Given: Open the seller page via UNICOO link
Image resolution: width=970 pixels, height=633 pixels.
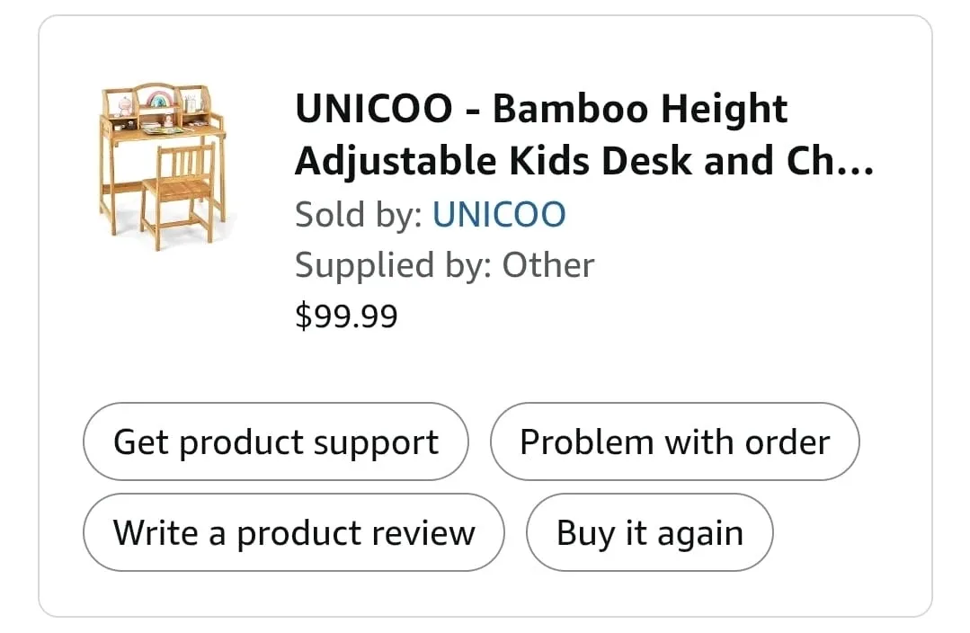Looking at the screenshot, I should (x=500, y=214).
